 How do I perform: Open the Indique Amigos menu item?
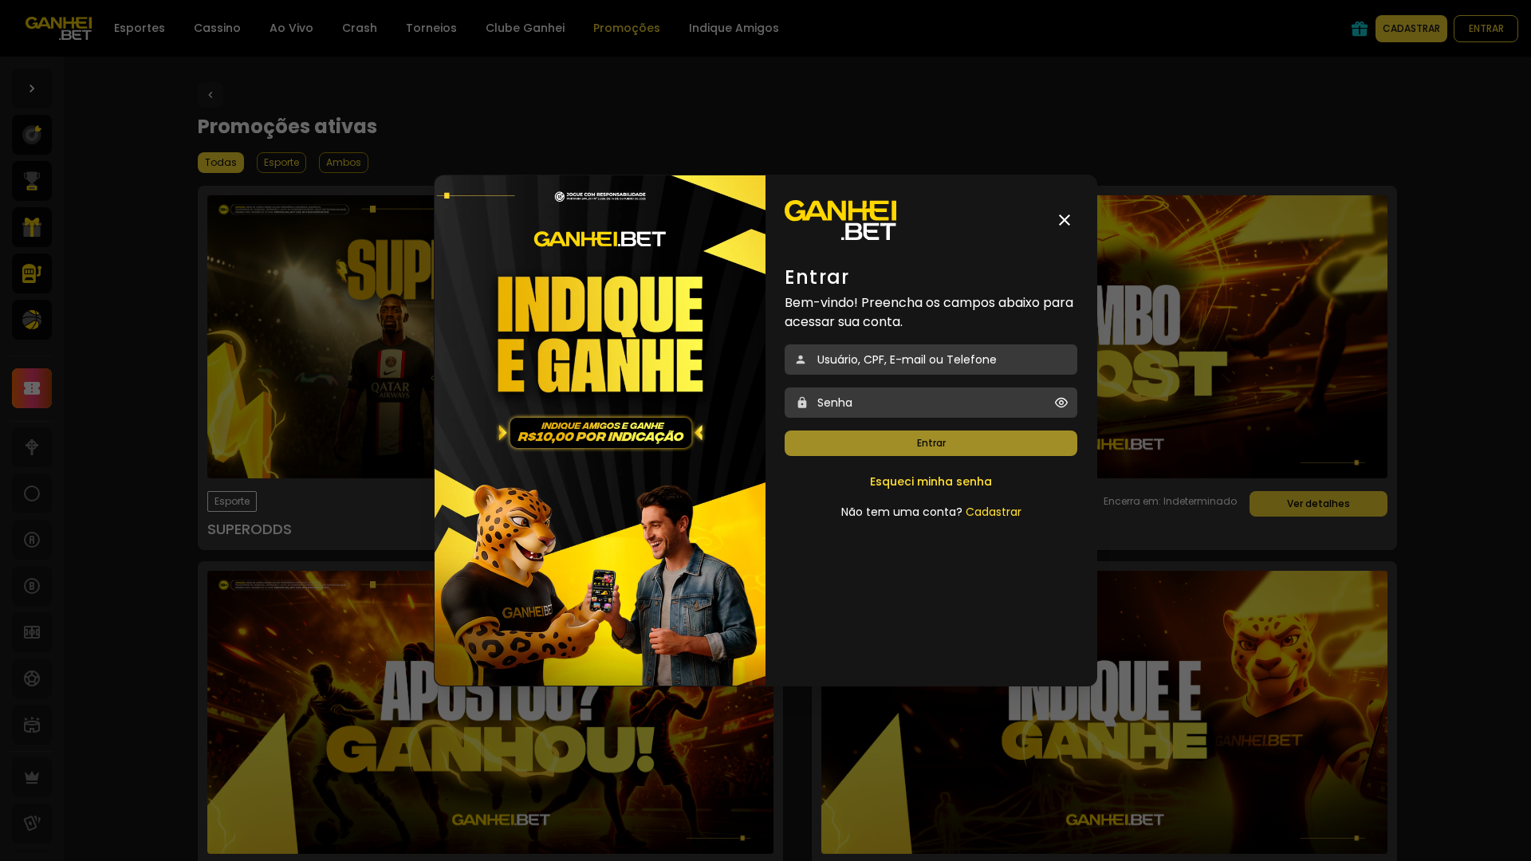coord(734,28)
